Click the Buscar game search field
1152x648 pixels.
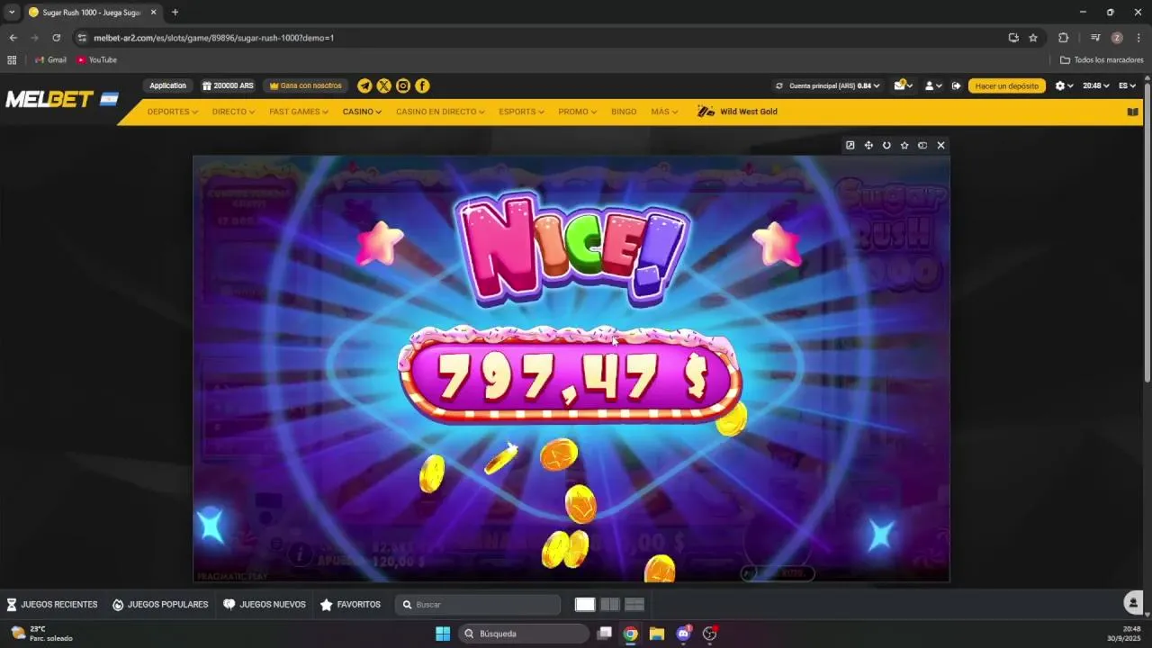click(478, 605)
